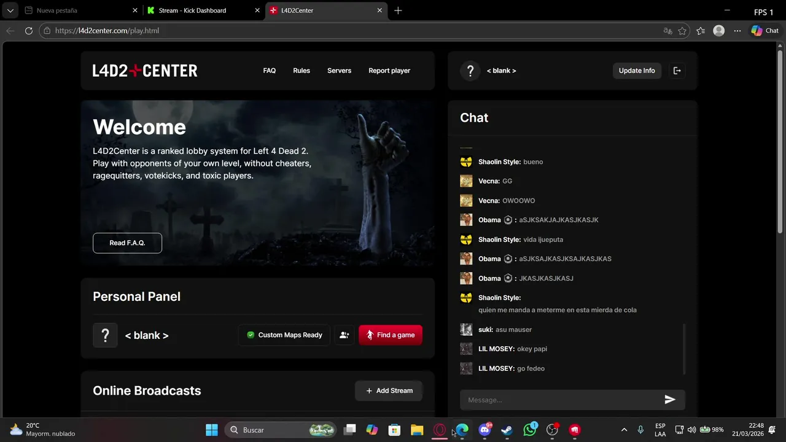Close the Kick Dashboard tab

(x=257, y=10)
